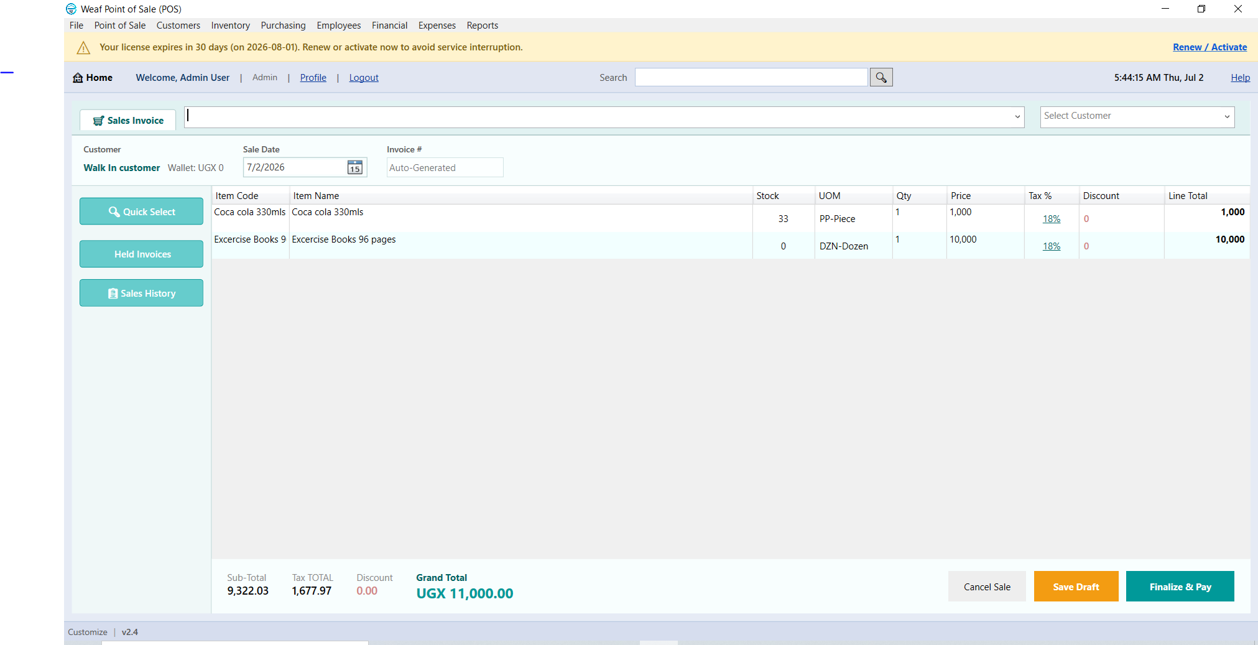Focus the top Search input field
The image size is (1258, 645).
tap(751, 77)
